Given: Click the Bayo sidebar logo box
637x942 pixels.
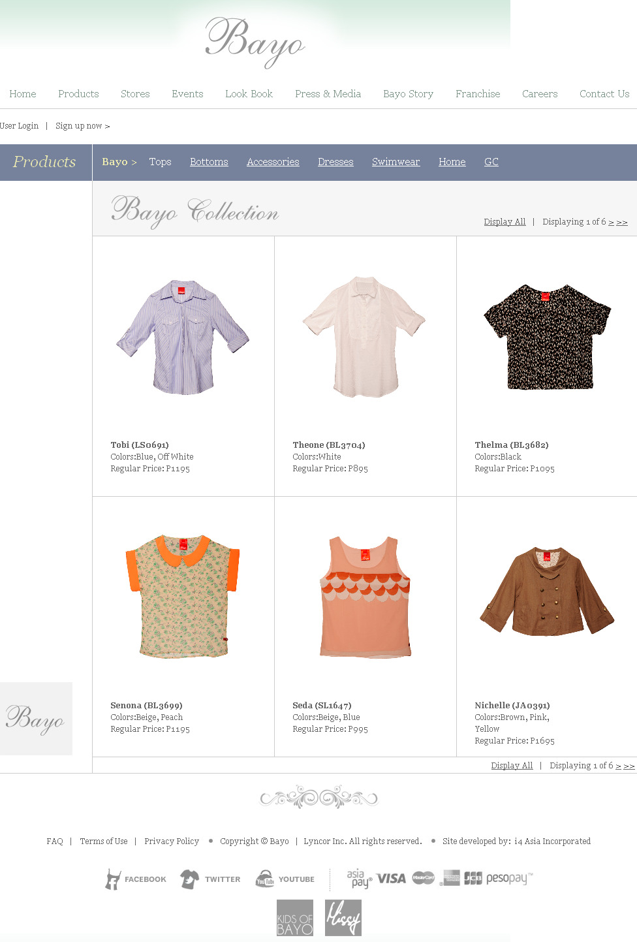Looking at the screenshot, I should 36,719.
